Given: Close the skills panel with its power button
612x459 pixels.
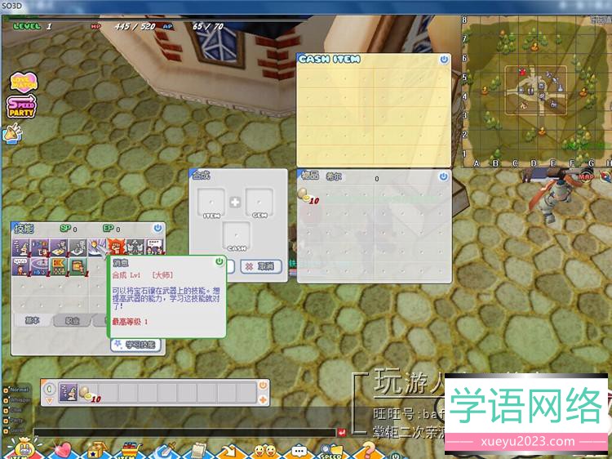Looking at the screenshot, I should click(x=157, y=229).
